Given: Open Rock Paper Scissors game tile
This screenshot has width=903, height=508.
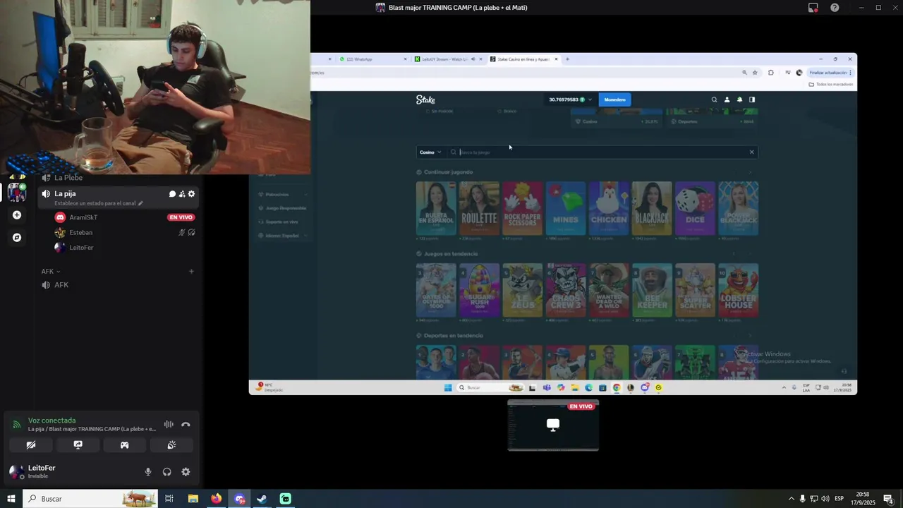Looking at the screenshot, I should [522, 208].
